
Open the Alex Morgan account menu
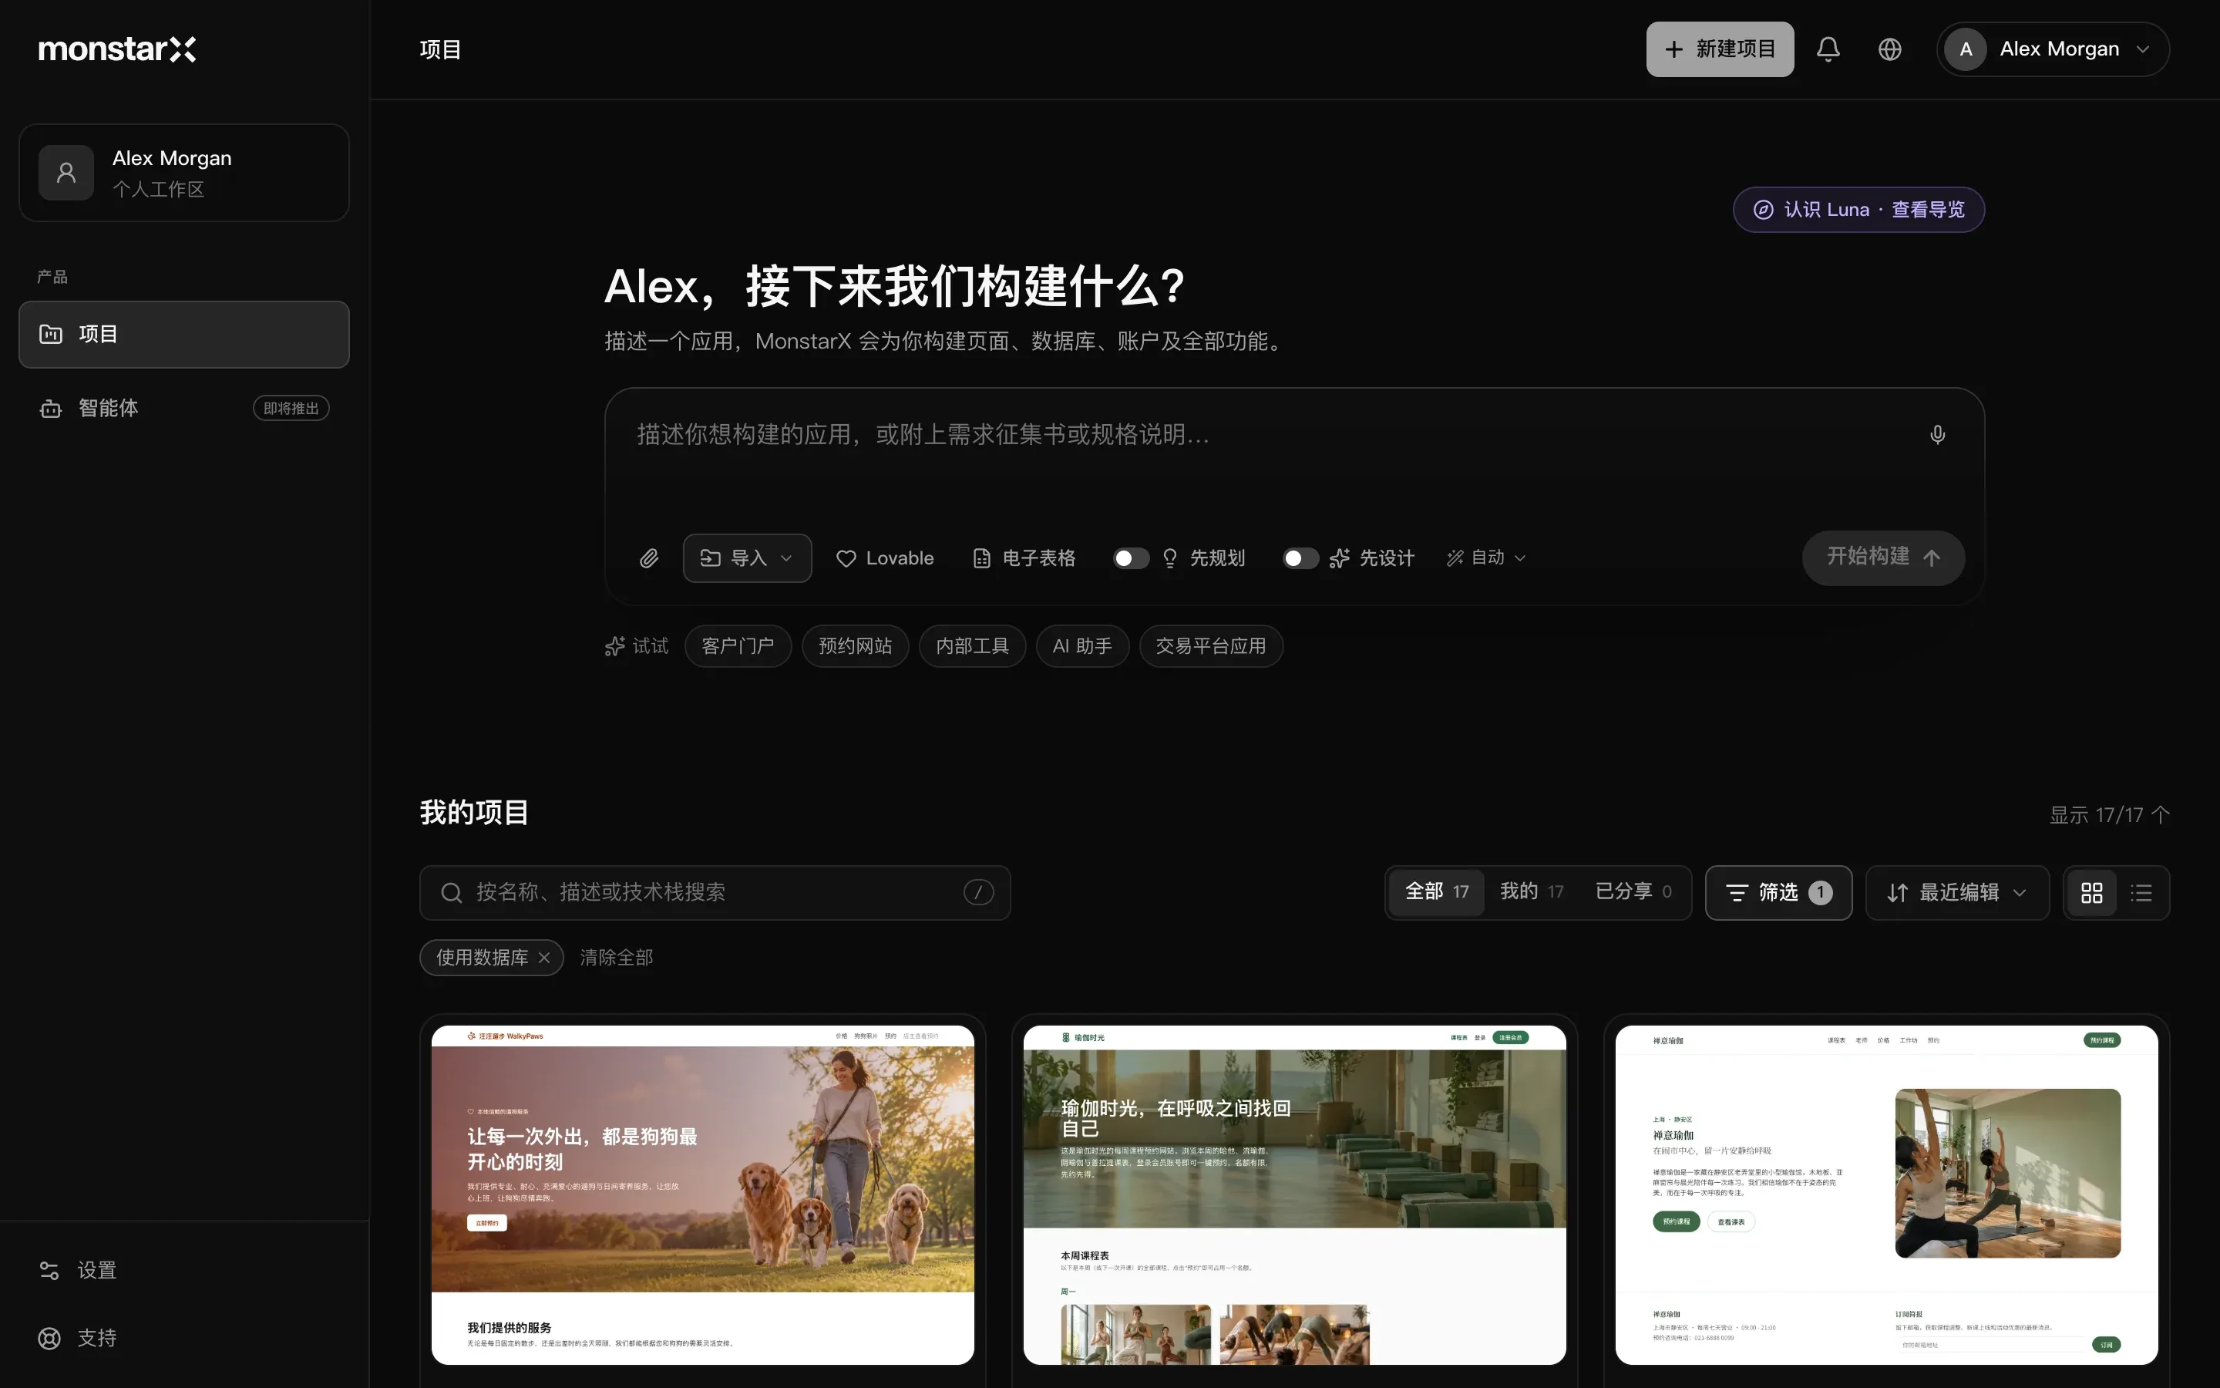pyautogui.click(x=2052, y=49)
